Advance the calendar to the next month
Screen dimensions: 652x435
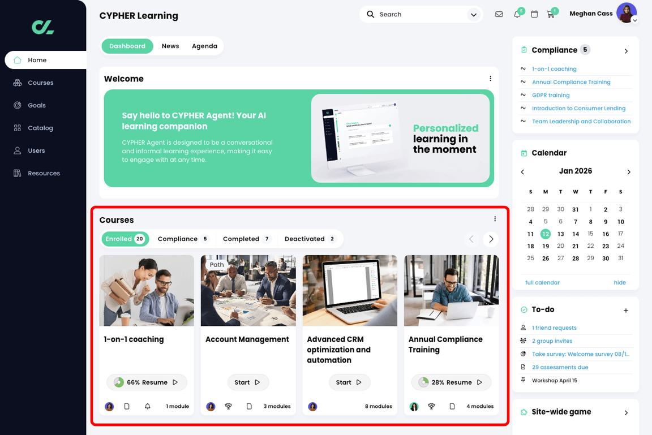click(628, 171)
